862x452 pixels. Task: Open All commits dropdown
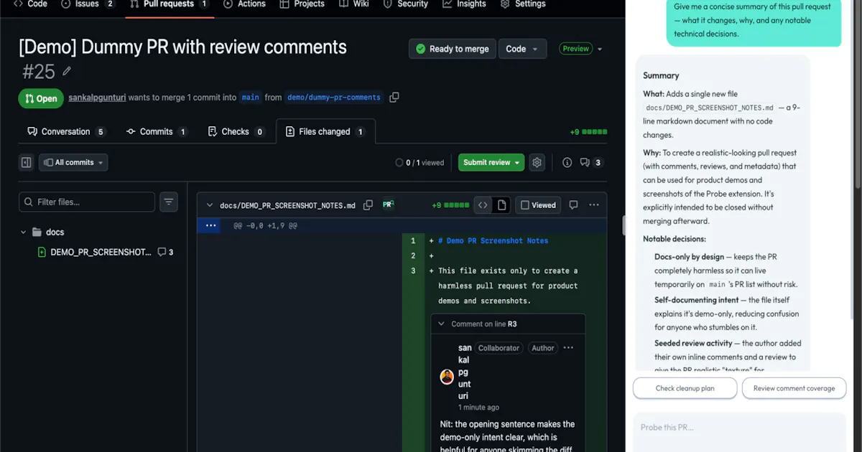tap(73, 163)
